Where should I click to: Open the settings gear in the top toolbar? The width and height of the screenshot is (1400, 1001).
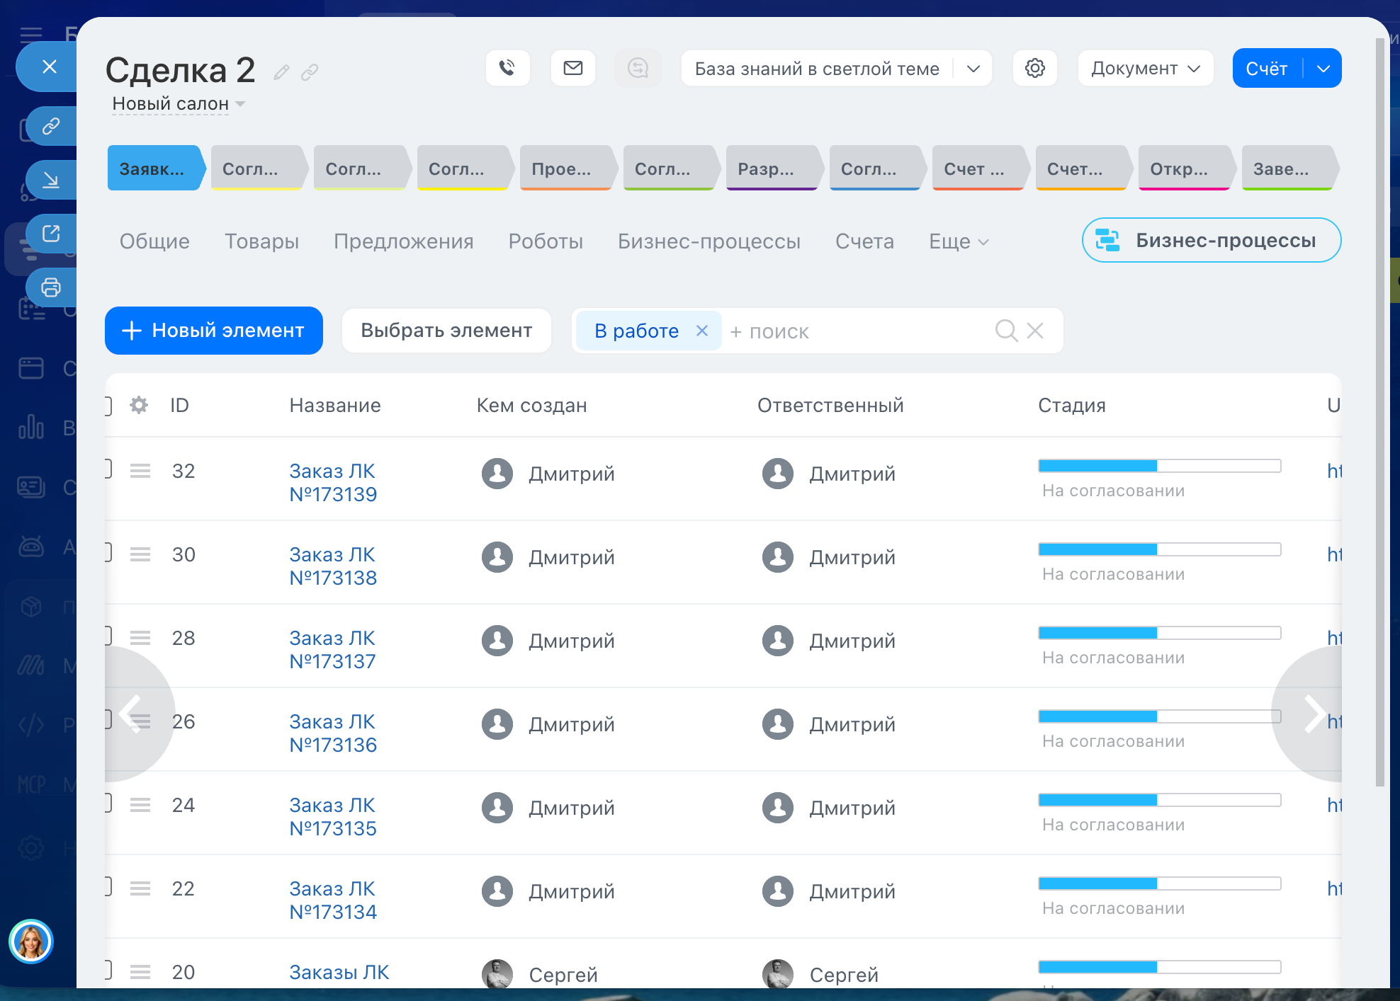(x=1034, y=68)
